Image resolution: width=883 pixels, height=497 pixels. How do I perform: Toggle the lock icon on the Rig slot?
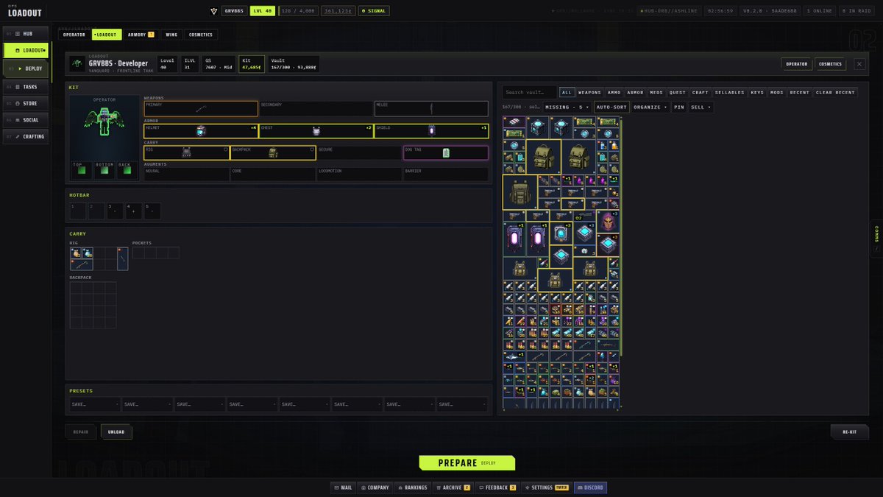tap(226, 149)
